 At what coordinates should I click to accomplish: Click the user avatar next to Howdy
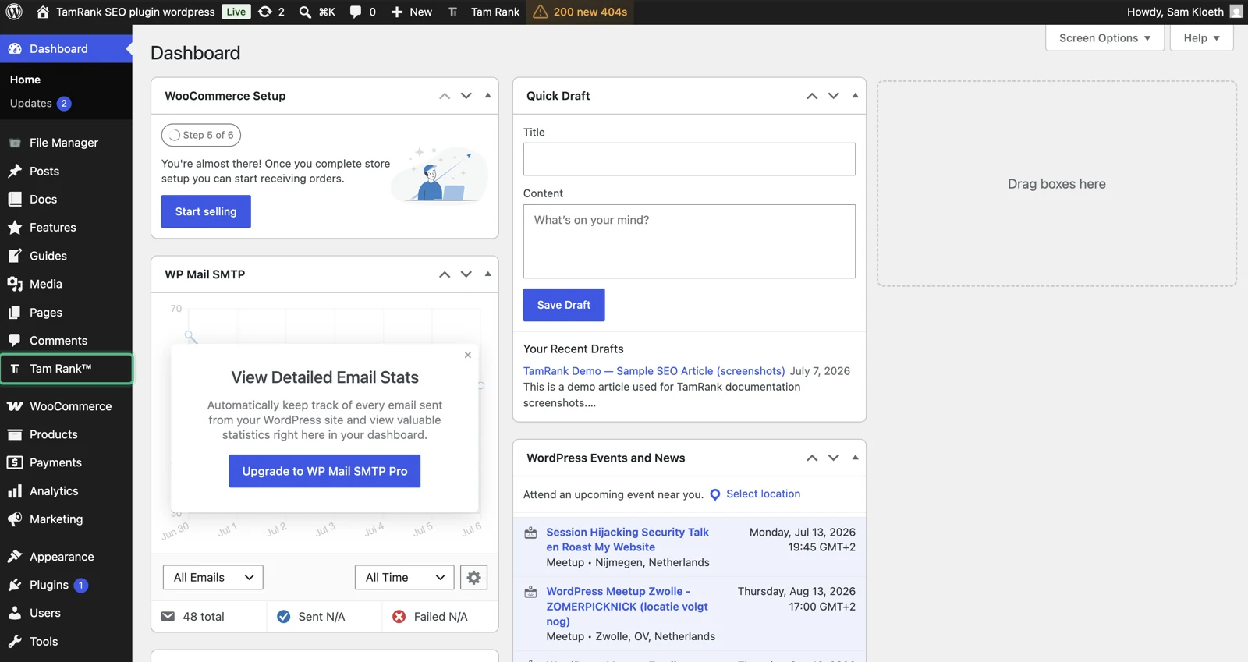(1236, 12)
